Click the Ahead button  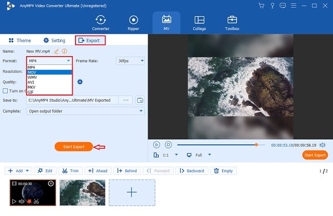pos(98,171)
